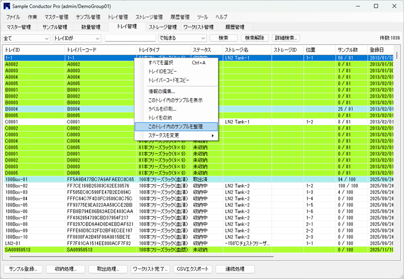
Task: Open the '全て' filter dropdown
Action: [26, 38]
